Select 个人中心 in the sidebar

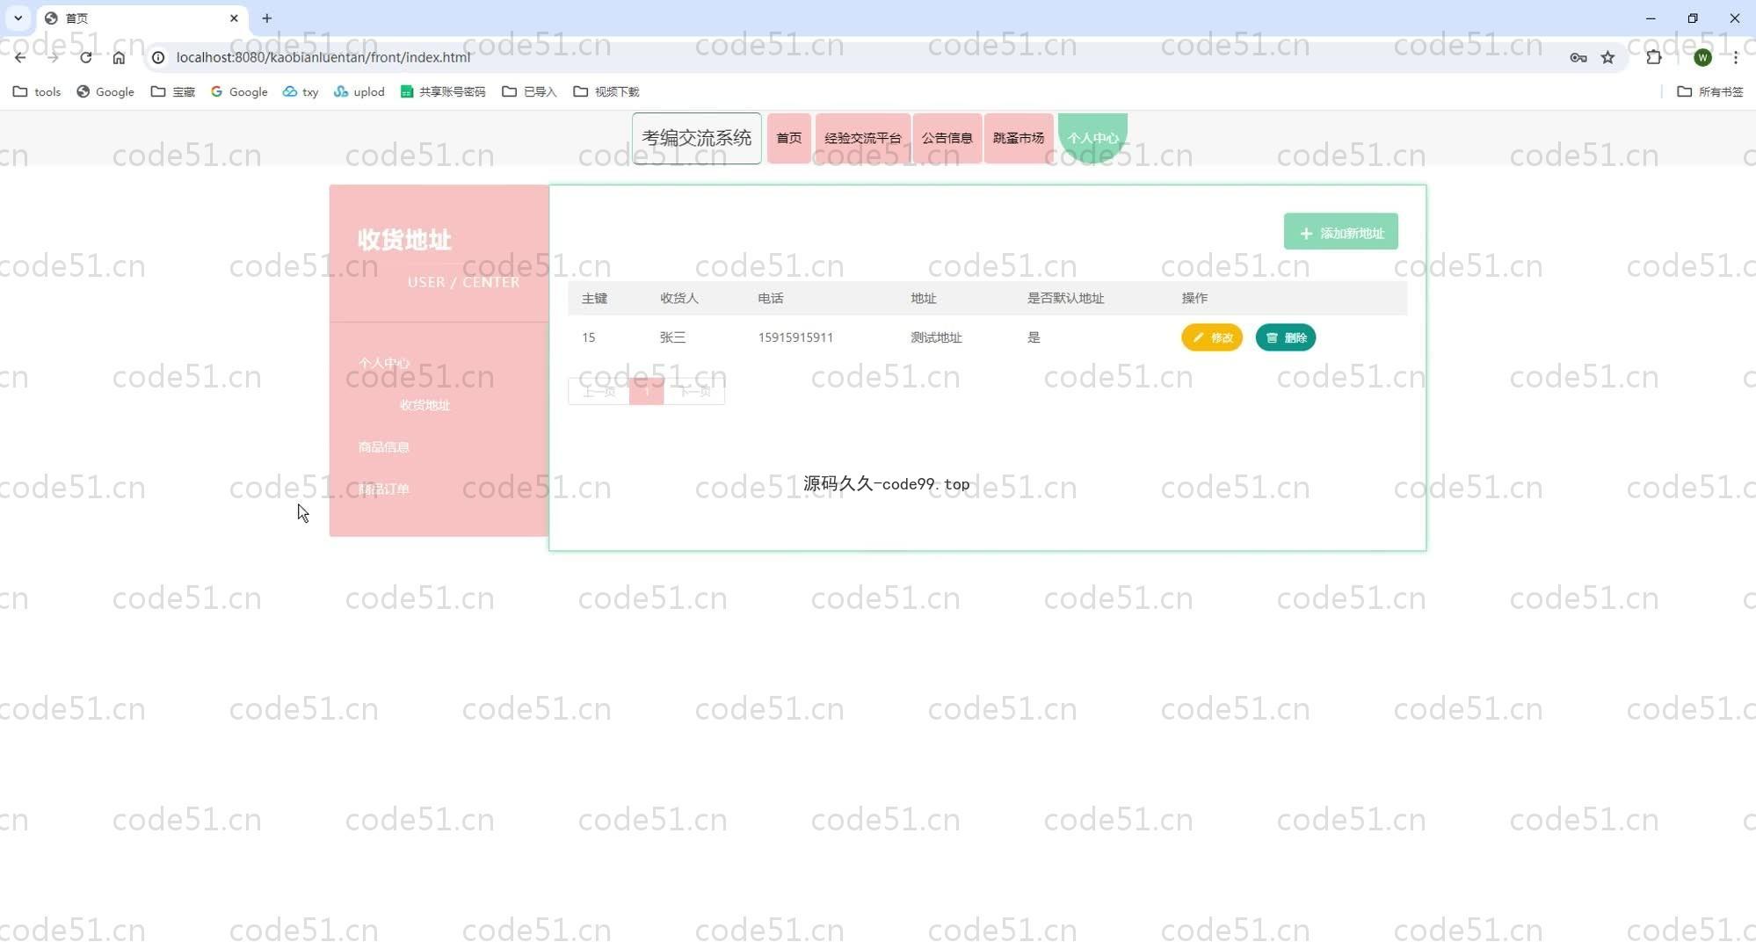(x=384, y=363)
